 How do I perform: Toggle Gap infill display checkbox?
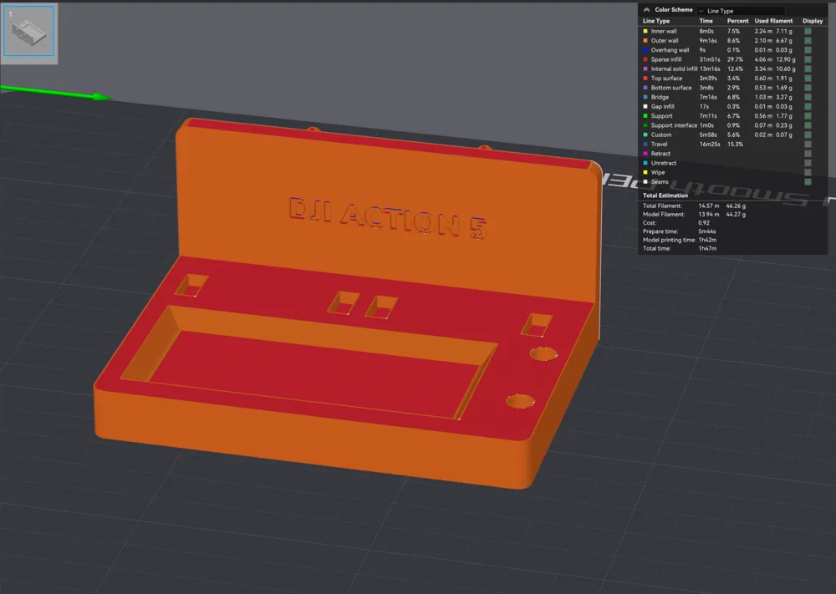click(808, 107)
